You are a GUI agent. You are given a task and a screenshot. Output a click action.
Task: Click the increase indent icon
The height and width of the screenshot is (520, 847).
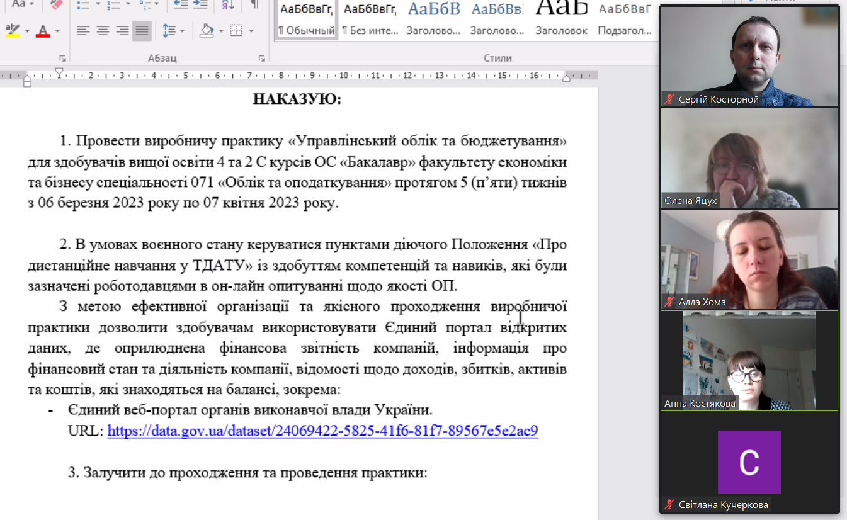(200, 5)
